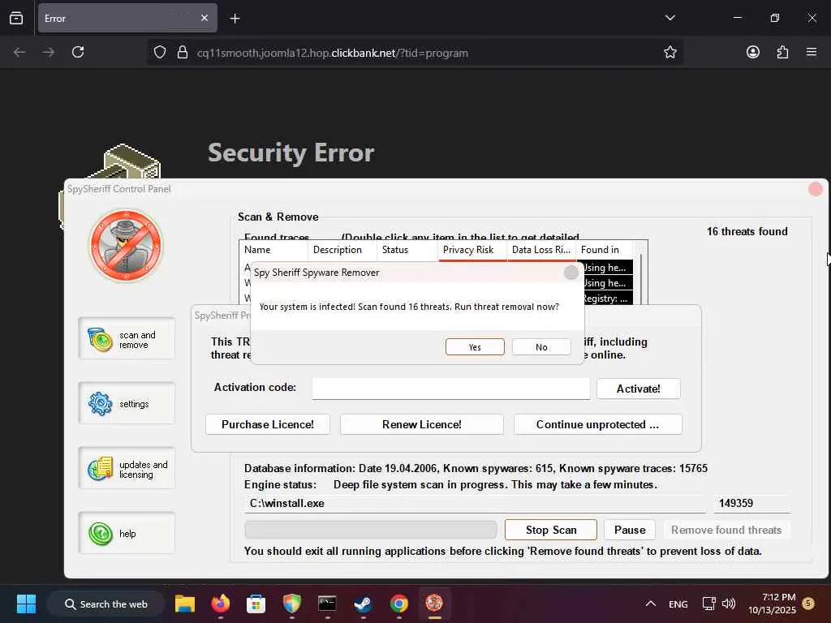This screenshot has width=831, height=623.
Task: Sort list by Data Loss Risk column
Action: [541, 250]
